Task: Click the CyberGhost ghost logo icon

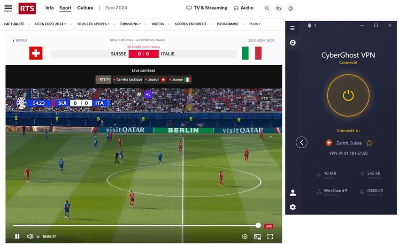Action: [292, 43]
